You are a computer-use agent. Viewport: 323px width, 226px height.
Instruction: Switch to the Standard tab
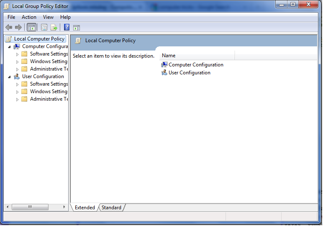(111, 208)
